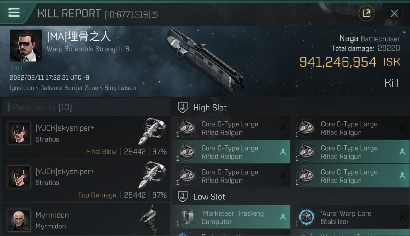Close the kill report window
The height and width of the screenshot is (236, 410).
(394, 13)
